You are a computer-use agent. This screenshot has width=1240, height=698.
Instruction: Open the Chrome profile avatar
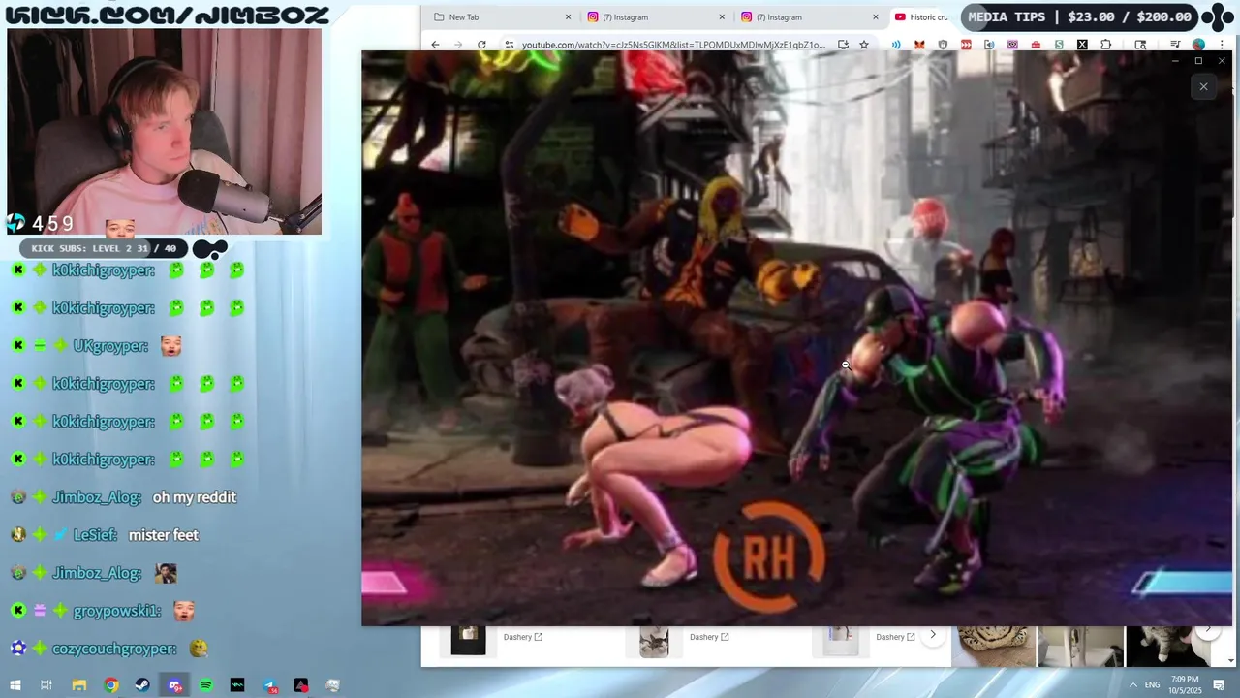click(x=1198, y=45)
